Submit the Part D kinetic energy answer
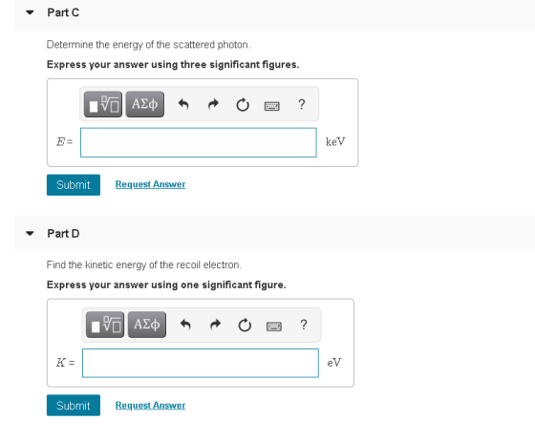535x442 pixels. pyautogui.click(x=74, y=405)
